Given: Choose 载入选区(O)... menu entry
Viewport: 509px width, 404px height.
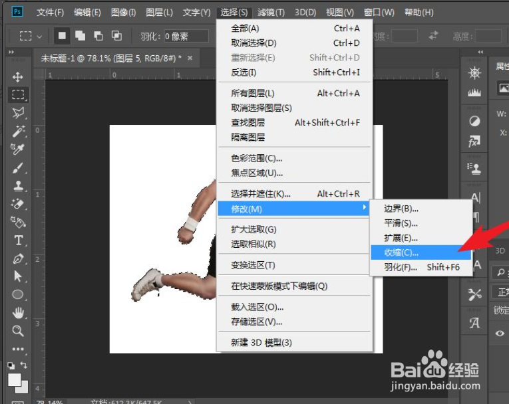Looking at the screenshot, I should (295, 307).
